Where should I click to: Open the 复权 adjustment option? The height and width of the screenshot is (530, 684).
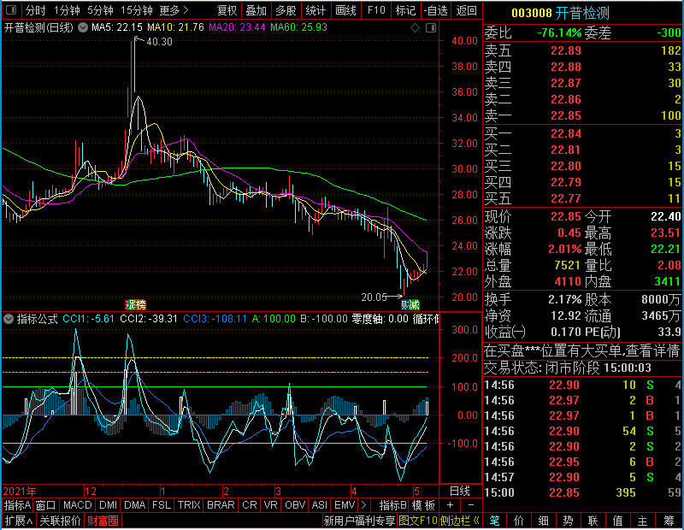[227, 10]
